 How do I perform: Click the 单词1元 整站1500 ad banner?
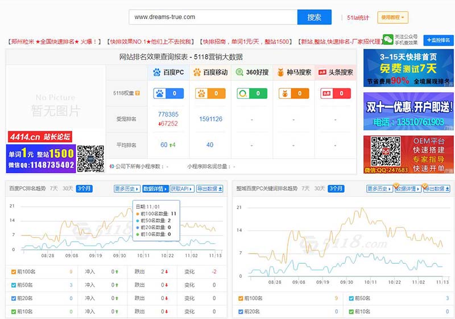click(41, 159)
